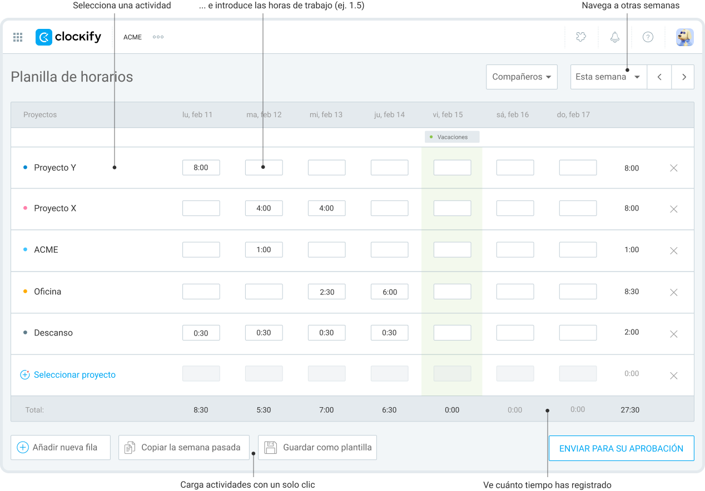
Task: Click Proyecto Y Tuesday empty field
Action: (264, 168)
